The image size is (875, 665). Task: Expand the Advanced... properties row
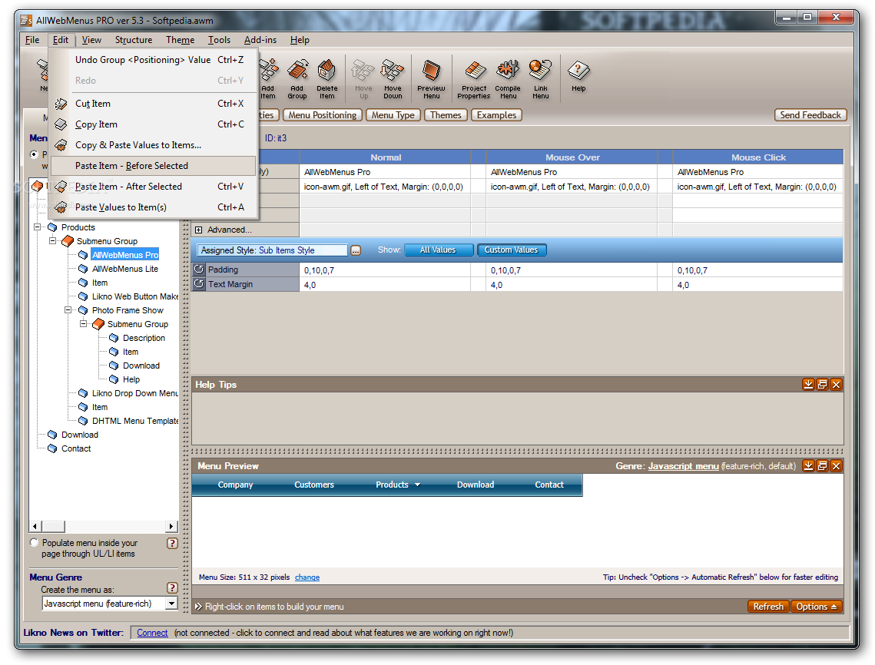pos(199,230)
